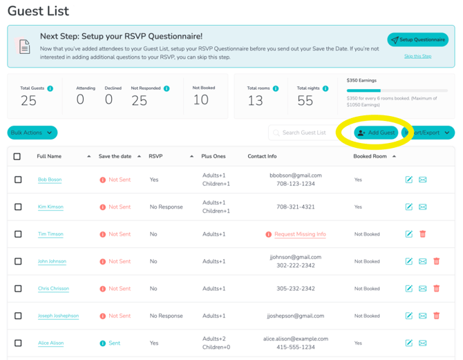Click info icon beside Total Guests
Image resolution: width=463 pixels, height=360 pixels.
click(50, 88)
